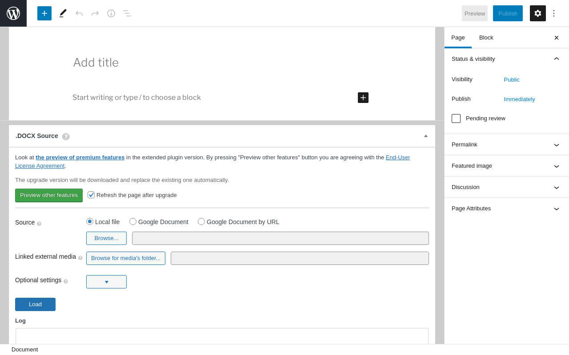Click the help icon beside Linked external media
Viewport: 569px width, 355px height.
[x=80, y=258]
